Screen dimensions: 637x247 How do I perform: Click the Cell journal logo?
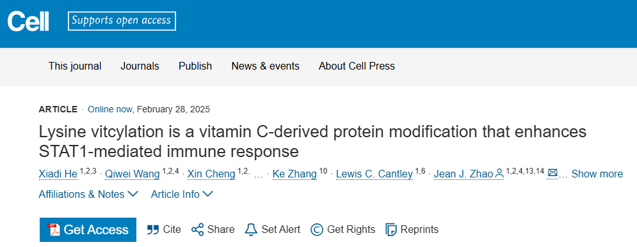point(28,21)
